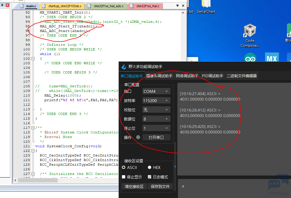The image size is (291, 198).
Task: Click the editor vertical scroll up arrow
Action: click(x=183, y=13)
